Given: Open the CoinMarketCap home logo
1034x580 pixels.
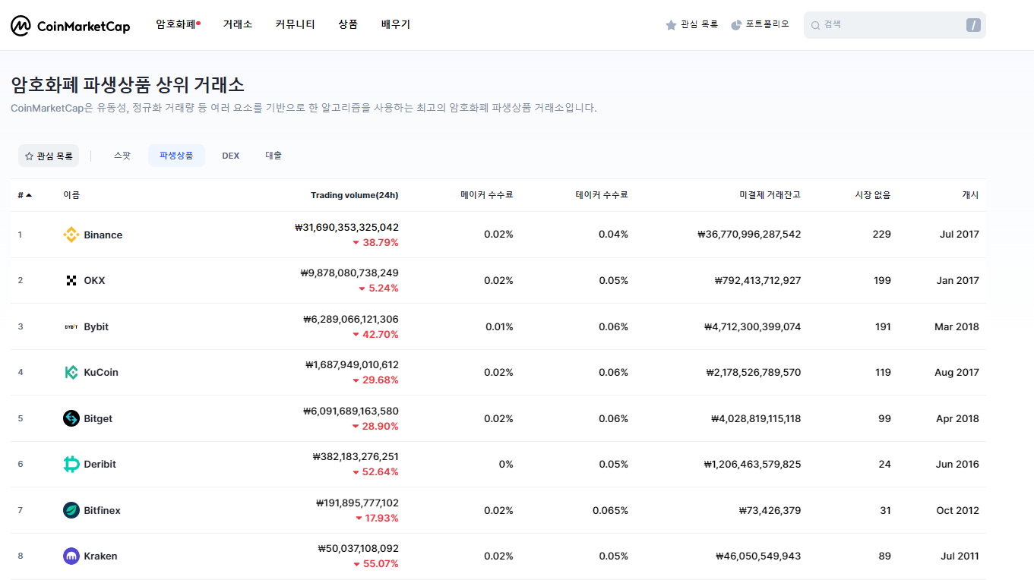Looking at the screenshot, I should coord(70,26).
